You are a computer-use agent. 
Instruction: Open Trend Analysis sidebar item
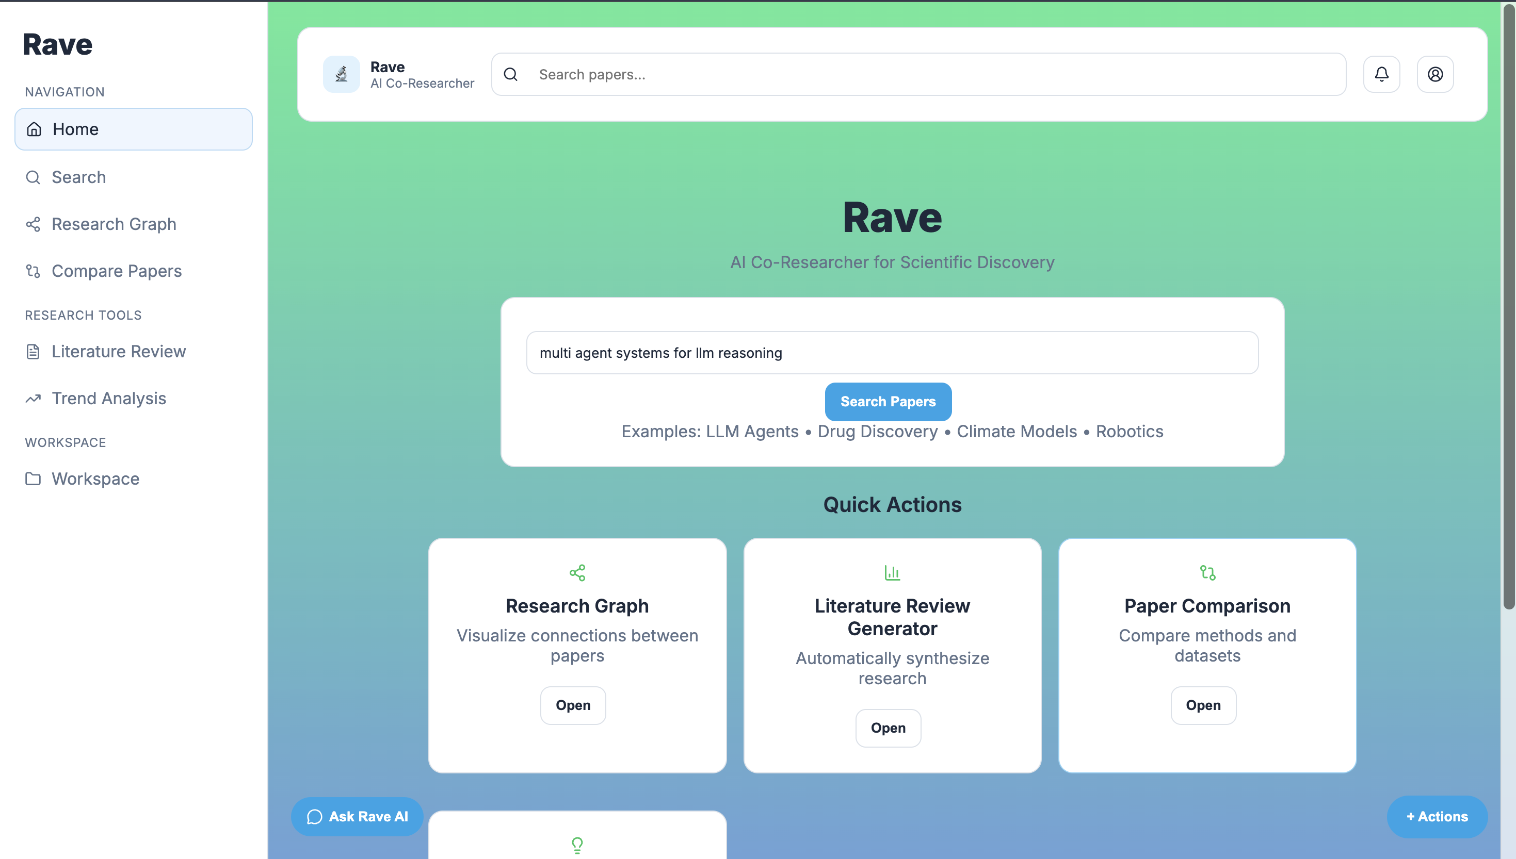109,398
